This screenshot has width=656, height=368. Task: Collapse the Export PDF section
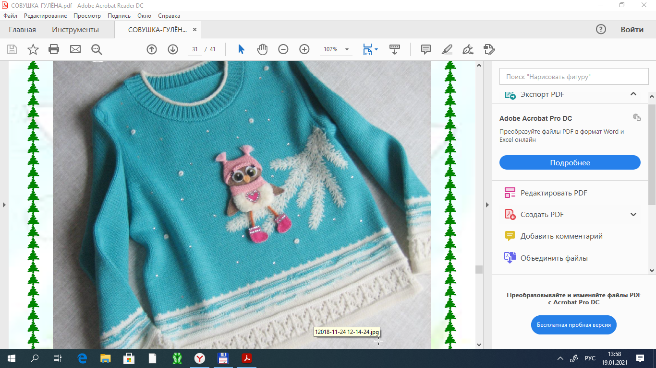point(633,94)
